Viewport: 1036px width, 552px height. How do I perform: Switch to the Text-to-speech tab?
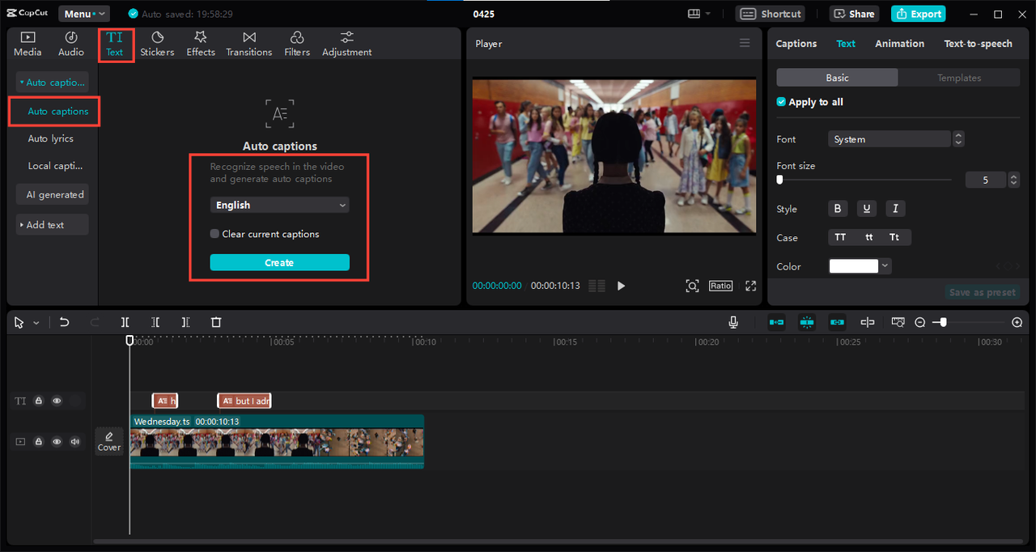978,44
